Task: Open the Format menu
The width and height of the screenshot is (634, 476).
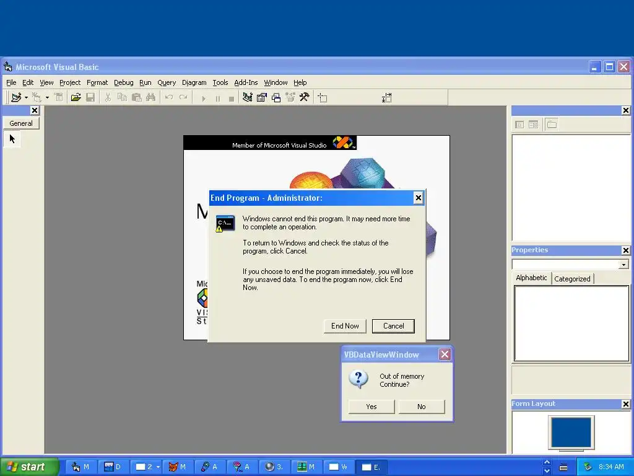Action: coord(97,82)
